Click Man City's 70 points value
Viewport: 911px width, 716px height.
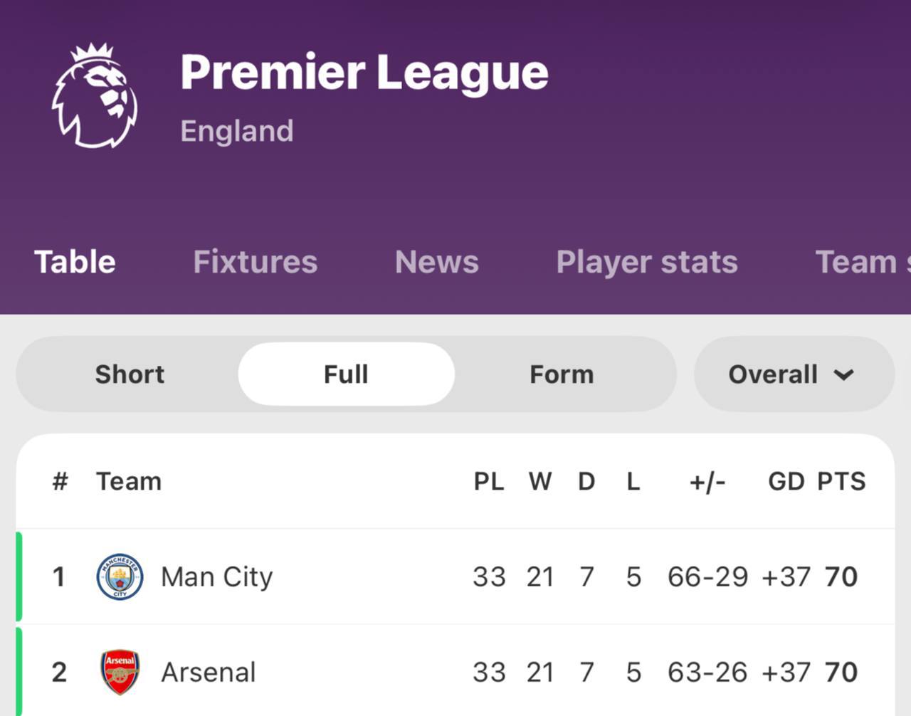(x=841, y=577)
